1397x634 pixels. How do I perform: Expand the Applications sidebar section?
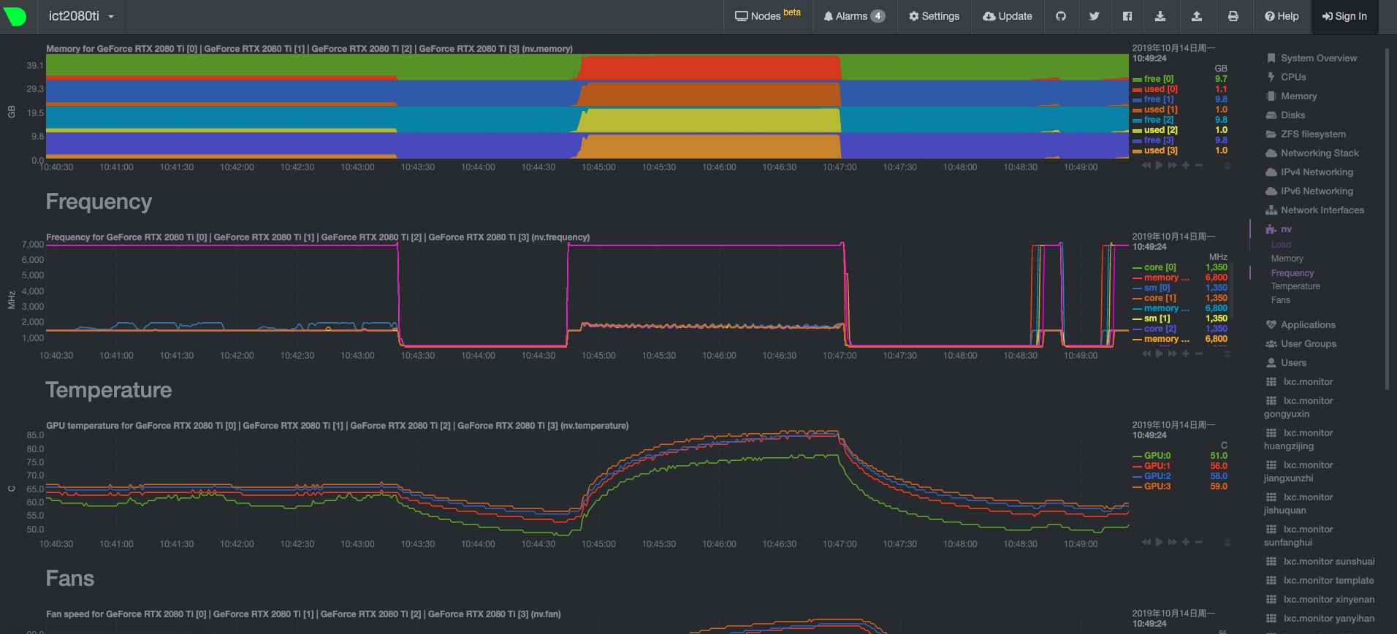(x=1308, y=325)
